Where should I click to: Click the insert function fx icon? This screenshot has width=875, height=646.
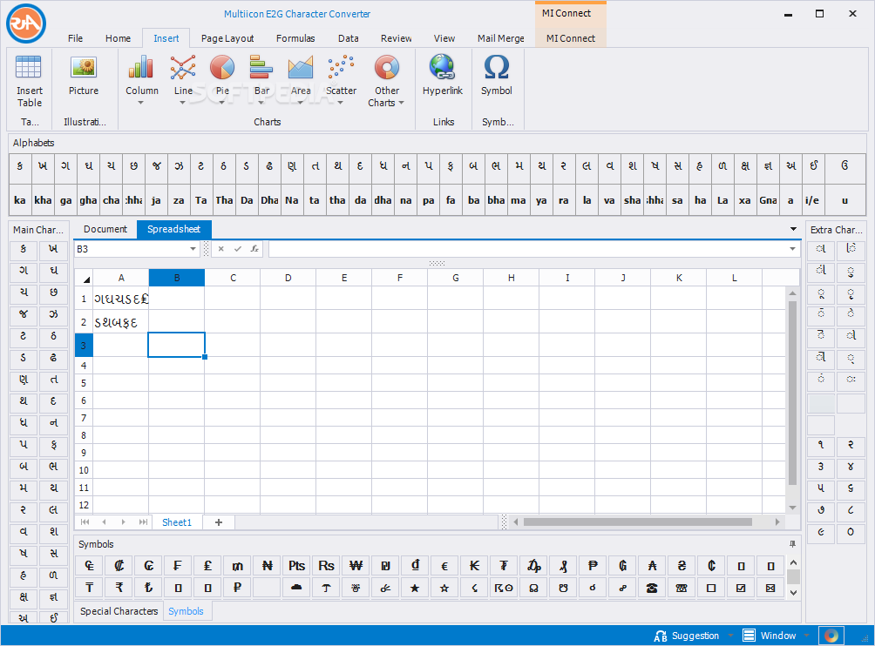(x=254, y=249)
